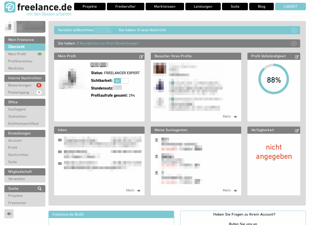
Task: Open the Leistungen navigation menu
Action: point(203,7)
